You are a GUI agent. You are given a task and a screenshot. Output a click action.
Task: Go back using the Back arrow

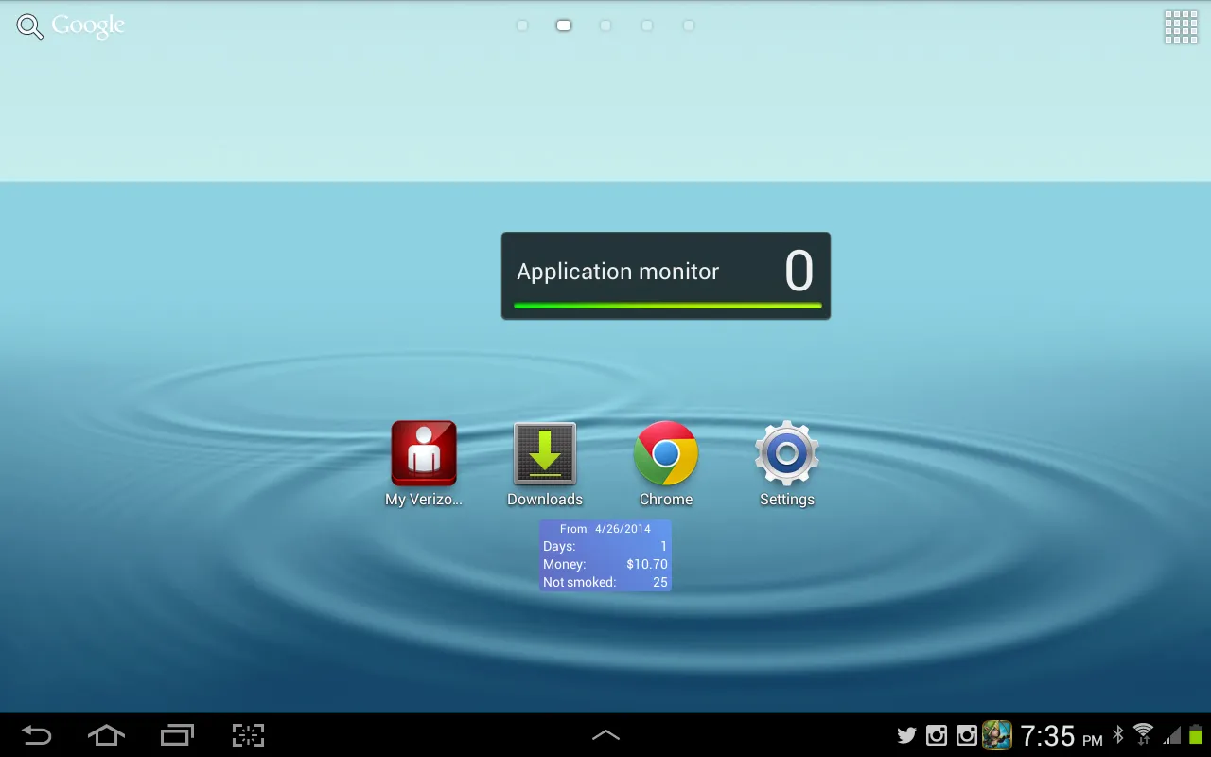click(36, 735)
